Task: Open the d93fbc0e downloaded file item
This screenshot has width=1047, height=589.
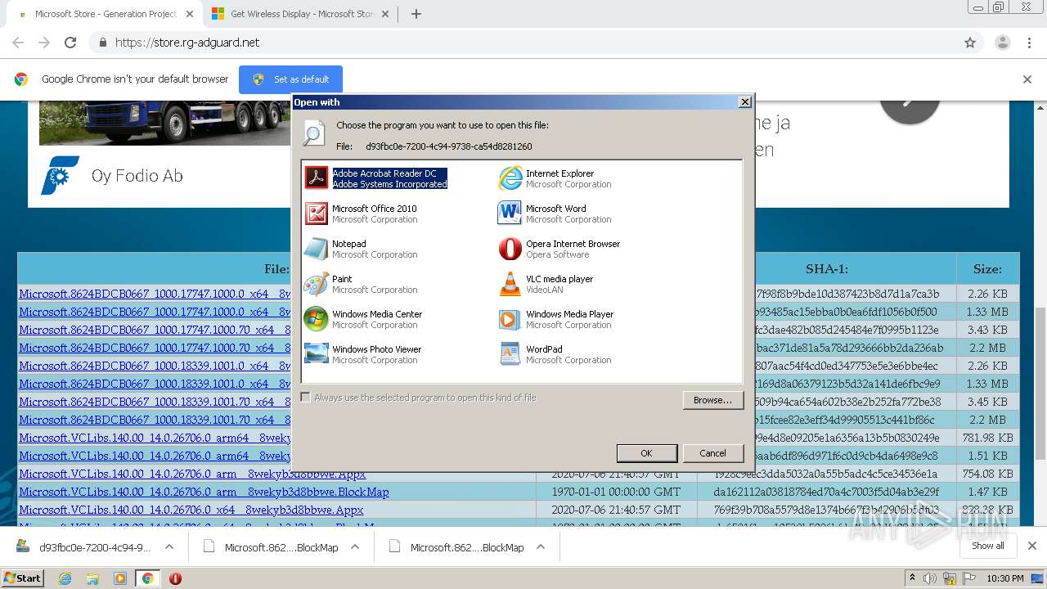Action: pos(83,547)
